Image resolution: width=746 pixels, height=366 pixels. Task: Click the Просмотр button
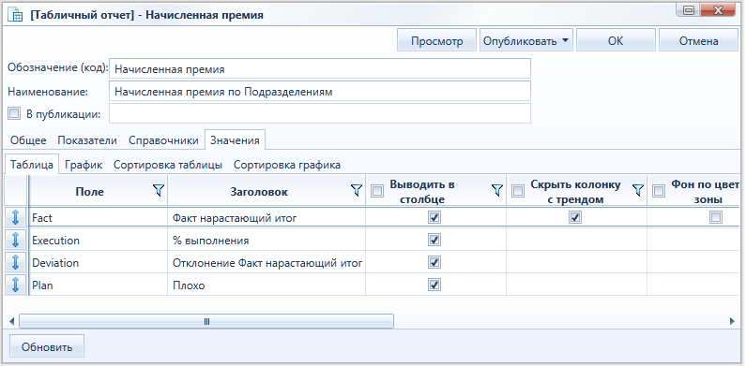[x=436, y=41]
